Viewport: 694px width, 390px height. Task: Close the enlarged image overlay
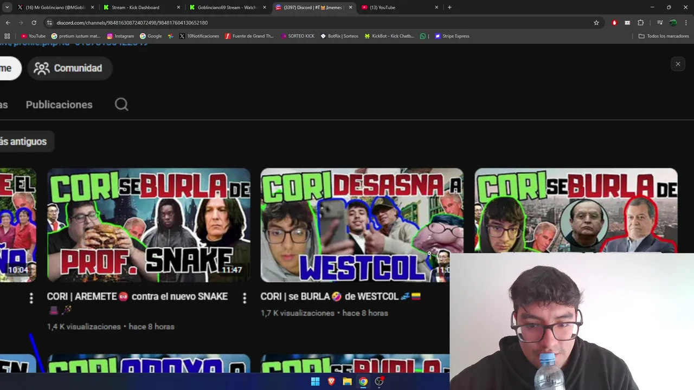(678, 64)
